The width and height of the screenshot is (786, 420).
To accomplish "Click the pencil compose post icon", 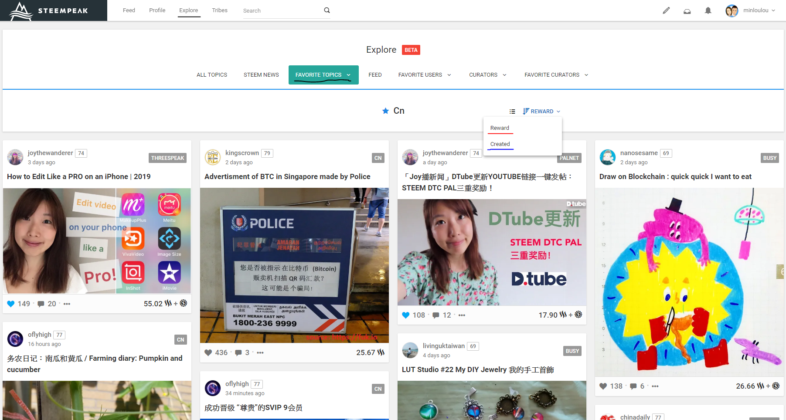I will [666, 10].
